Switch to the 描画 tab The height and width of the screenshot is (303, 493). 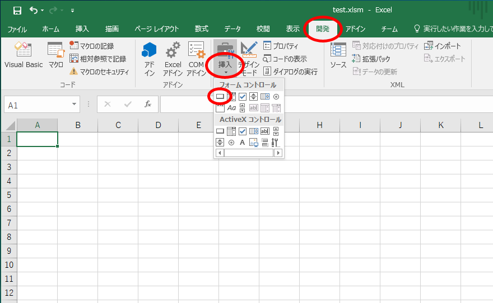point(111,29)
